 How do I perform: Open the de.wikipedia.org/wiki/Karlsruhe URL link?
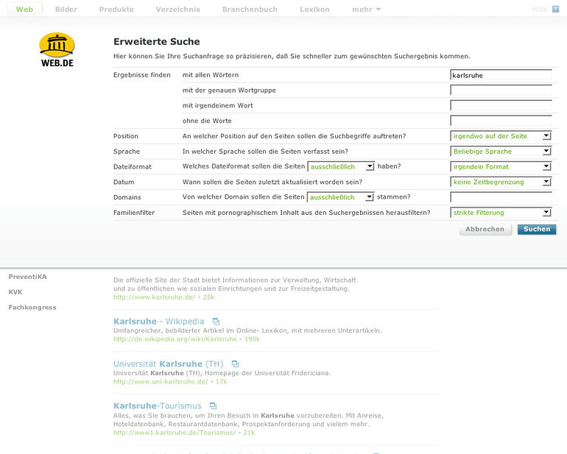(175, 339)
